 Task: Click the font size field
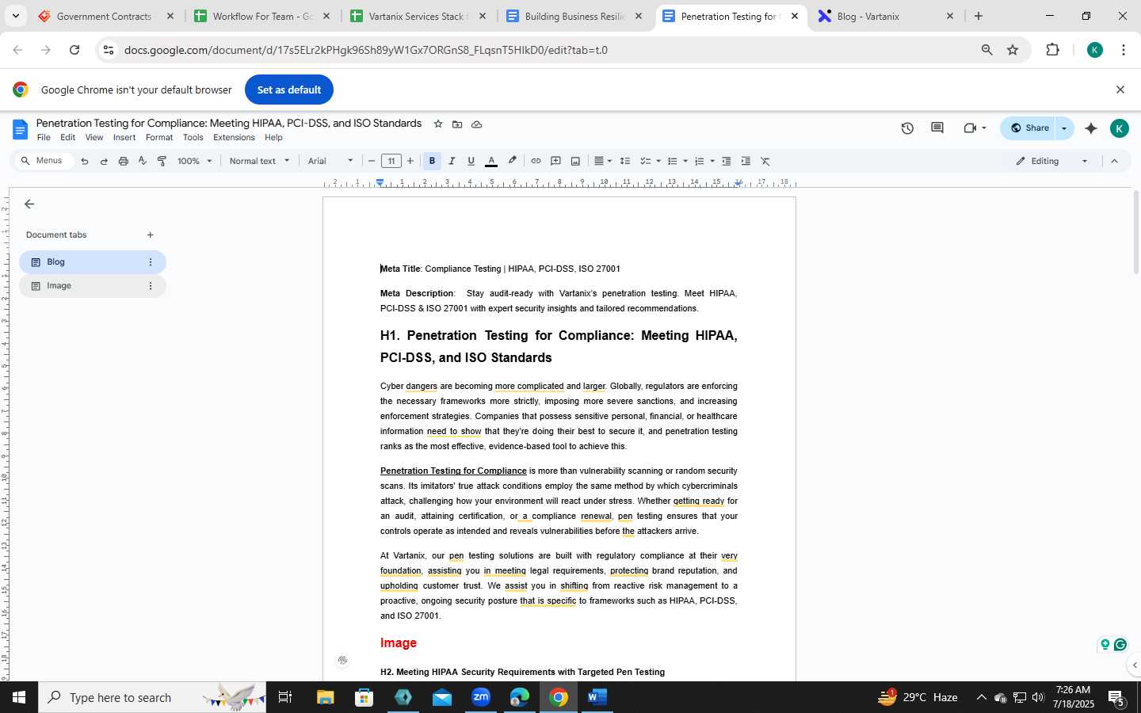[x=391, y=161]
